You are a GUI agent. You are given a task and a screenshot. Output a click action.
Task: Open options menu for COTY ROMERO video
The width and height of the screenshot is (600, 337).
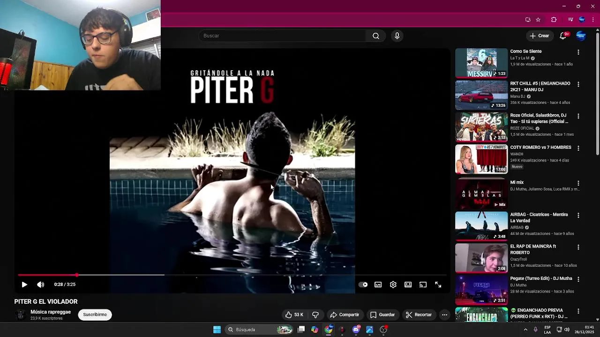pos(578,148)
